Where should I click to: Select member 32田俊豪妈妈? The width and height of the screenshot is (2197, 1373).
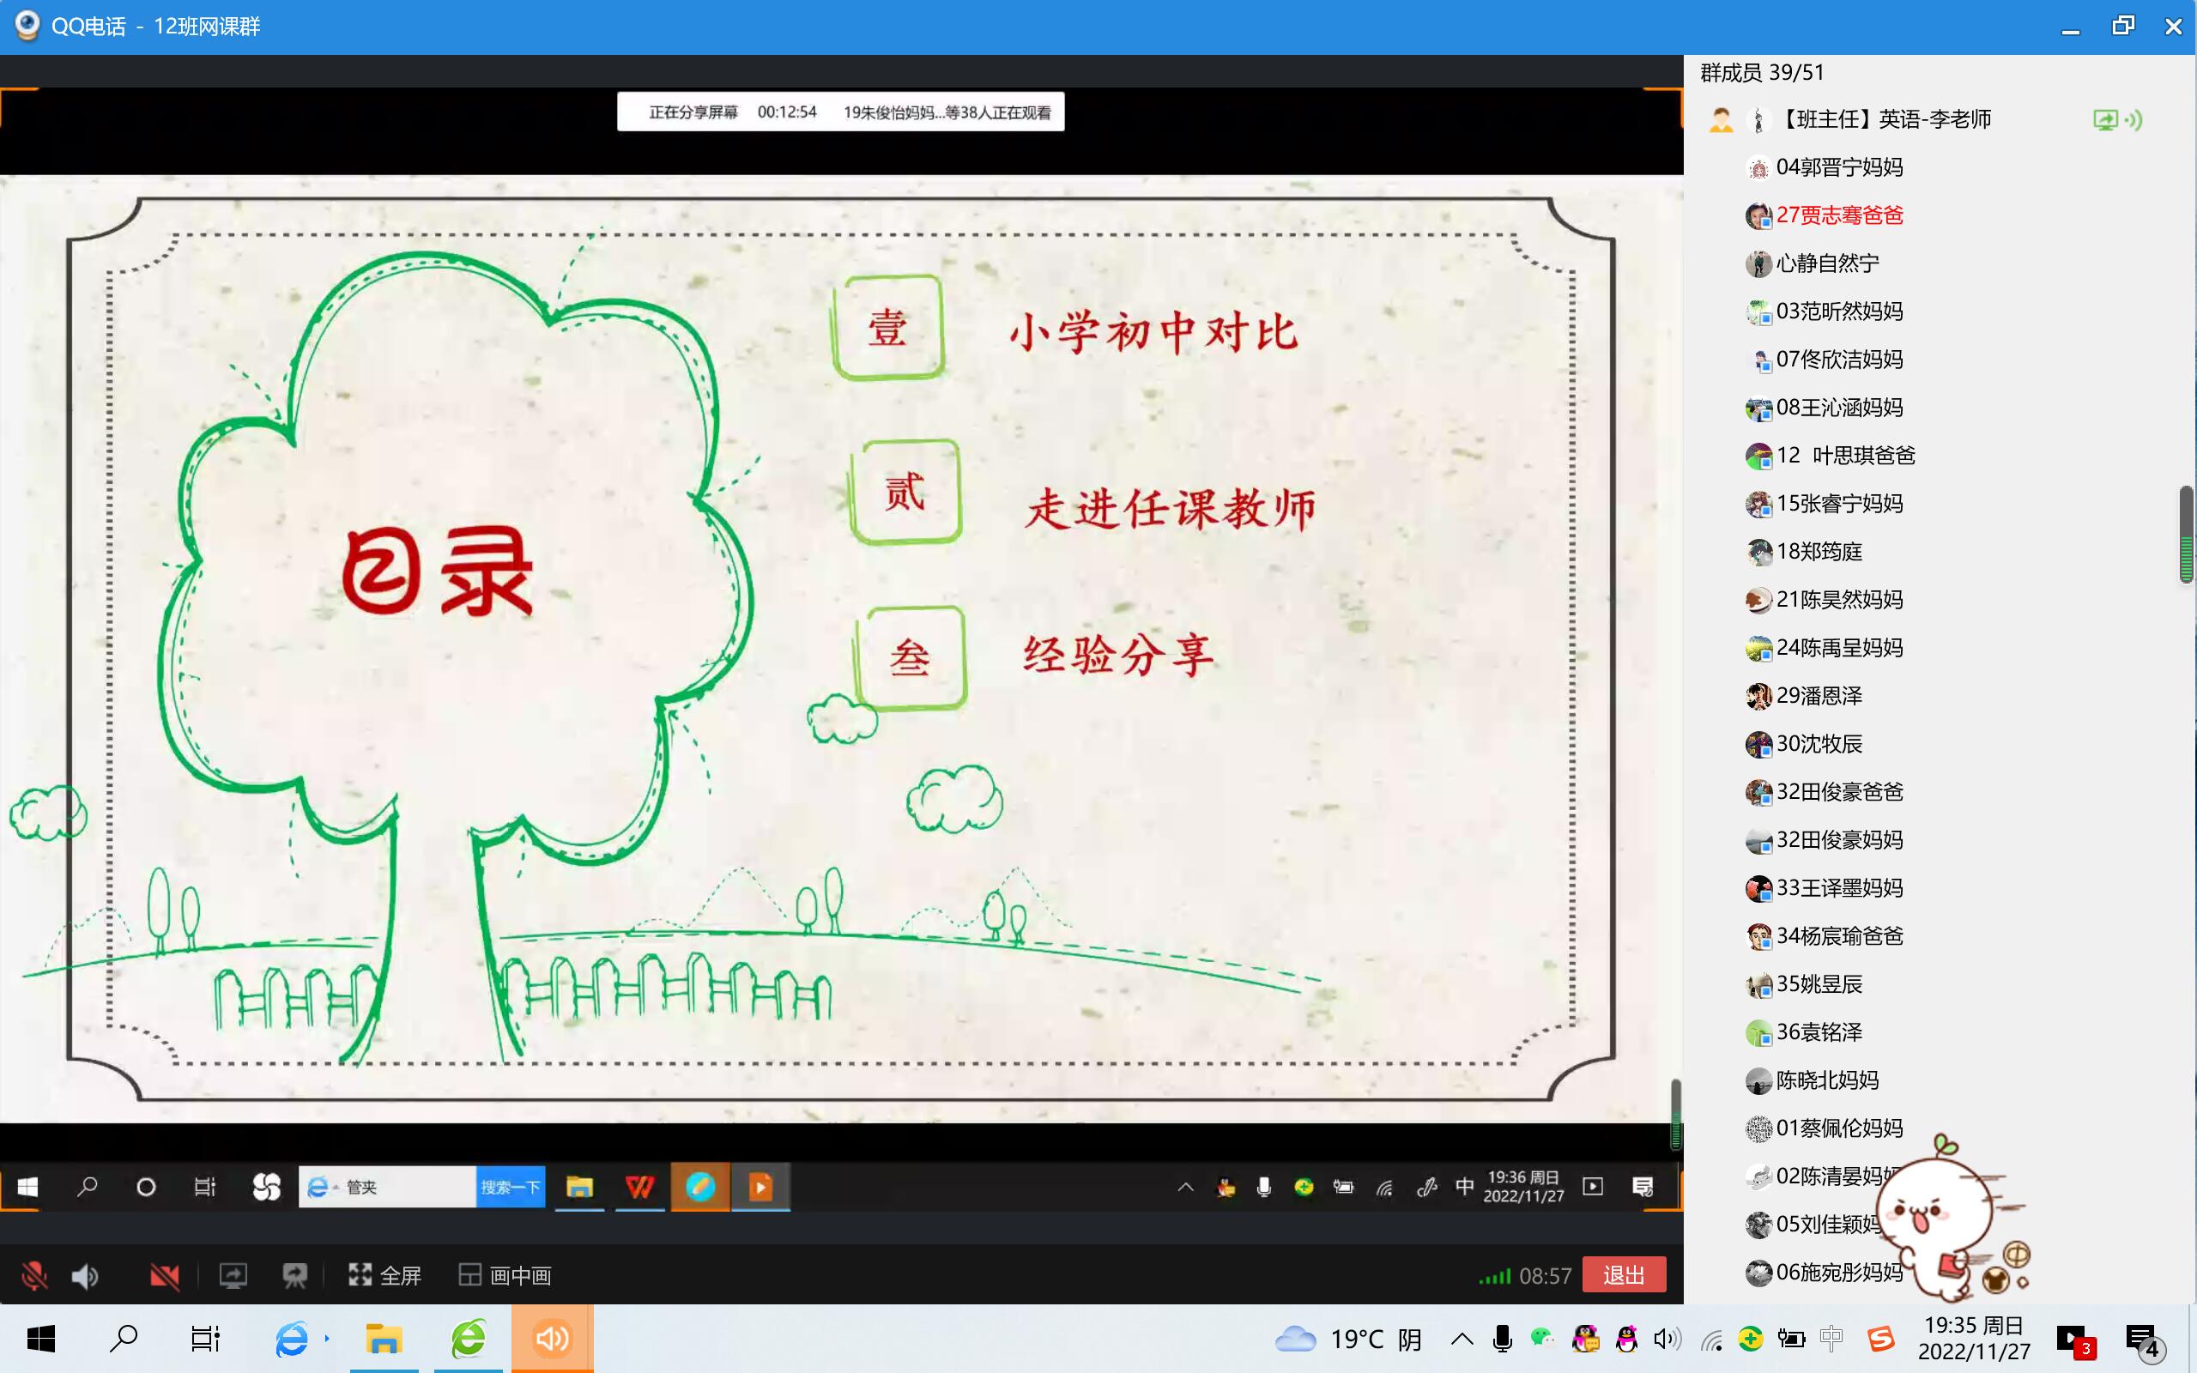[x=1840, y=840]
